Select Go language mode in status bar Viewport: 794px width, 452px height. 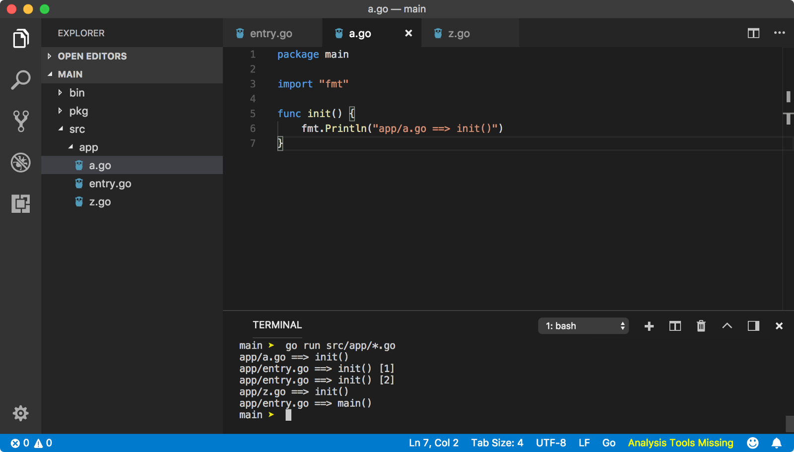point(609,443)
